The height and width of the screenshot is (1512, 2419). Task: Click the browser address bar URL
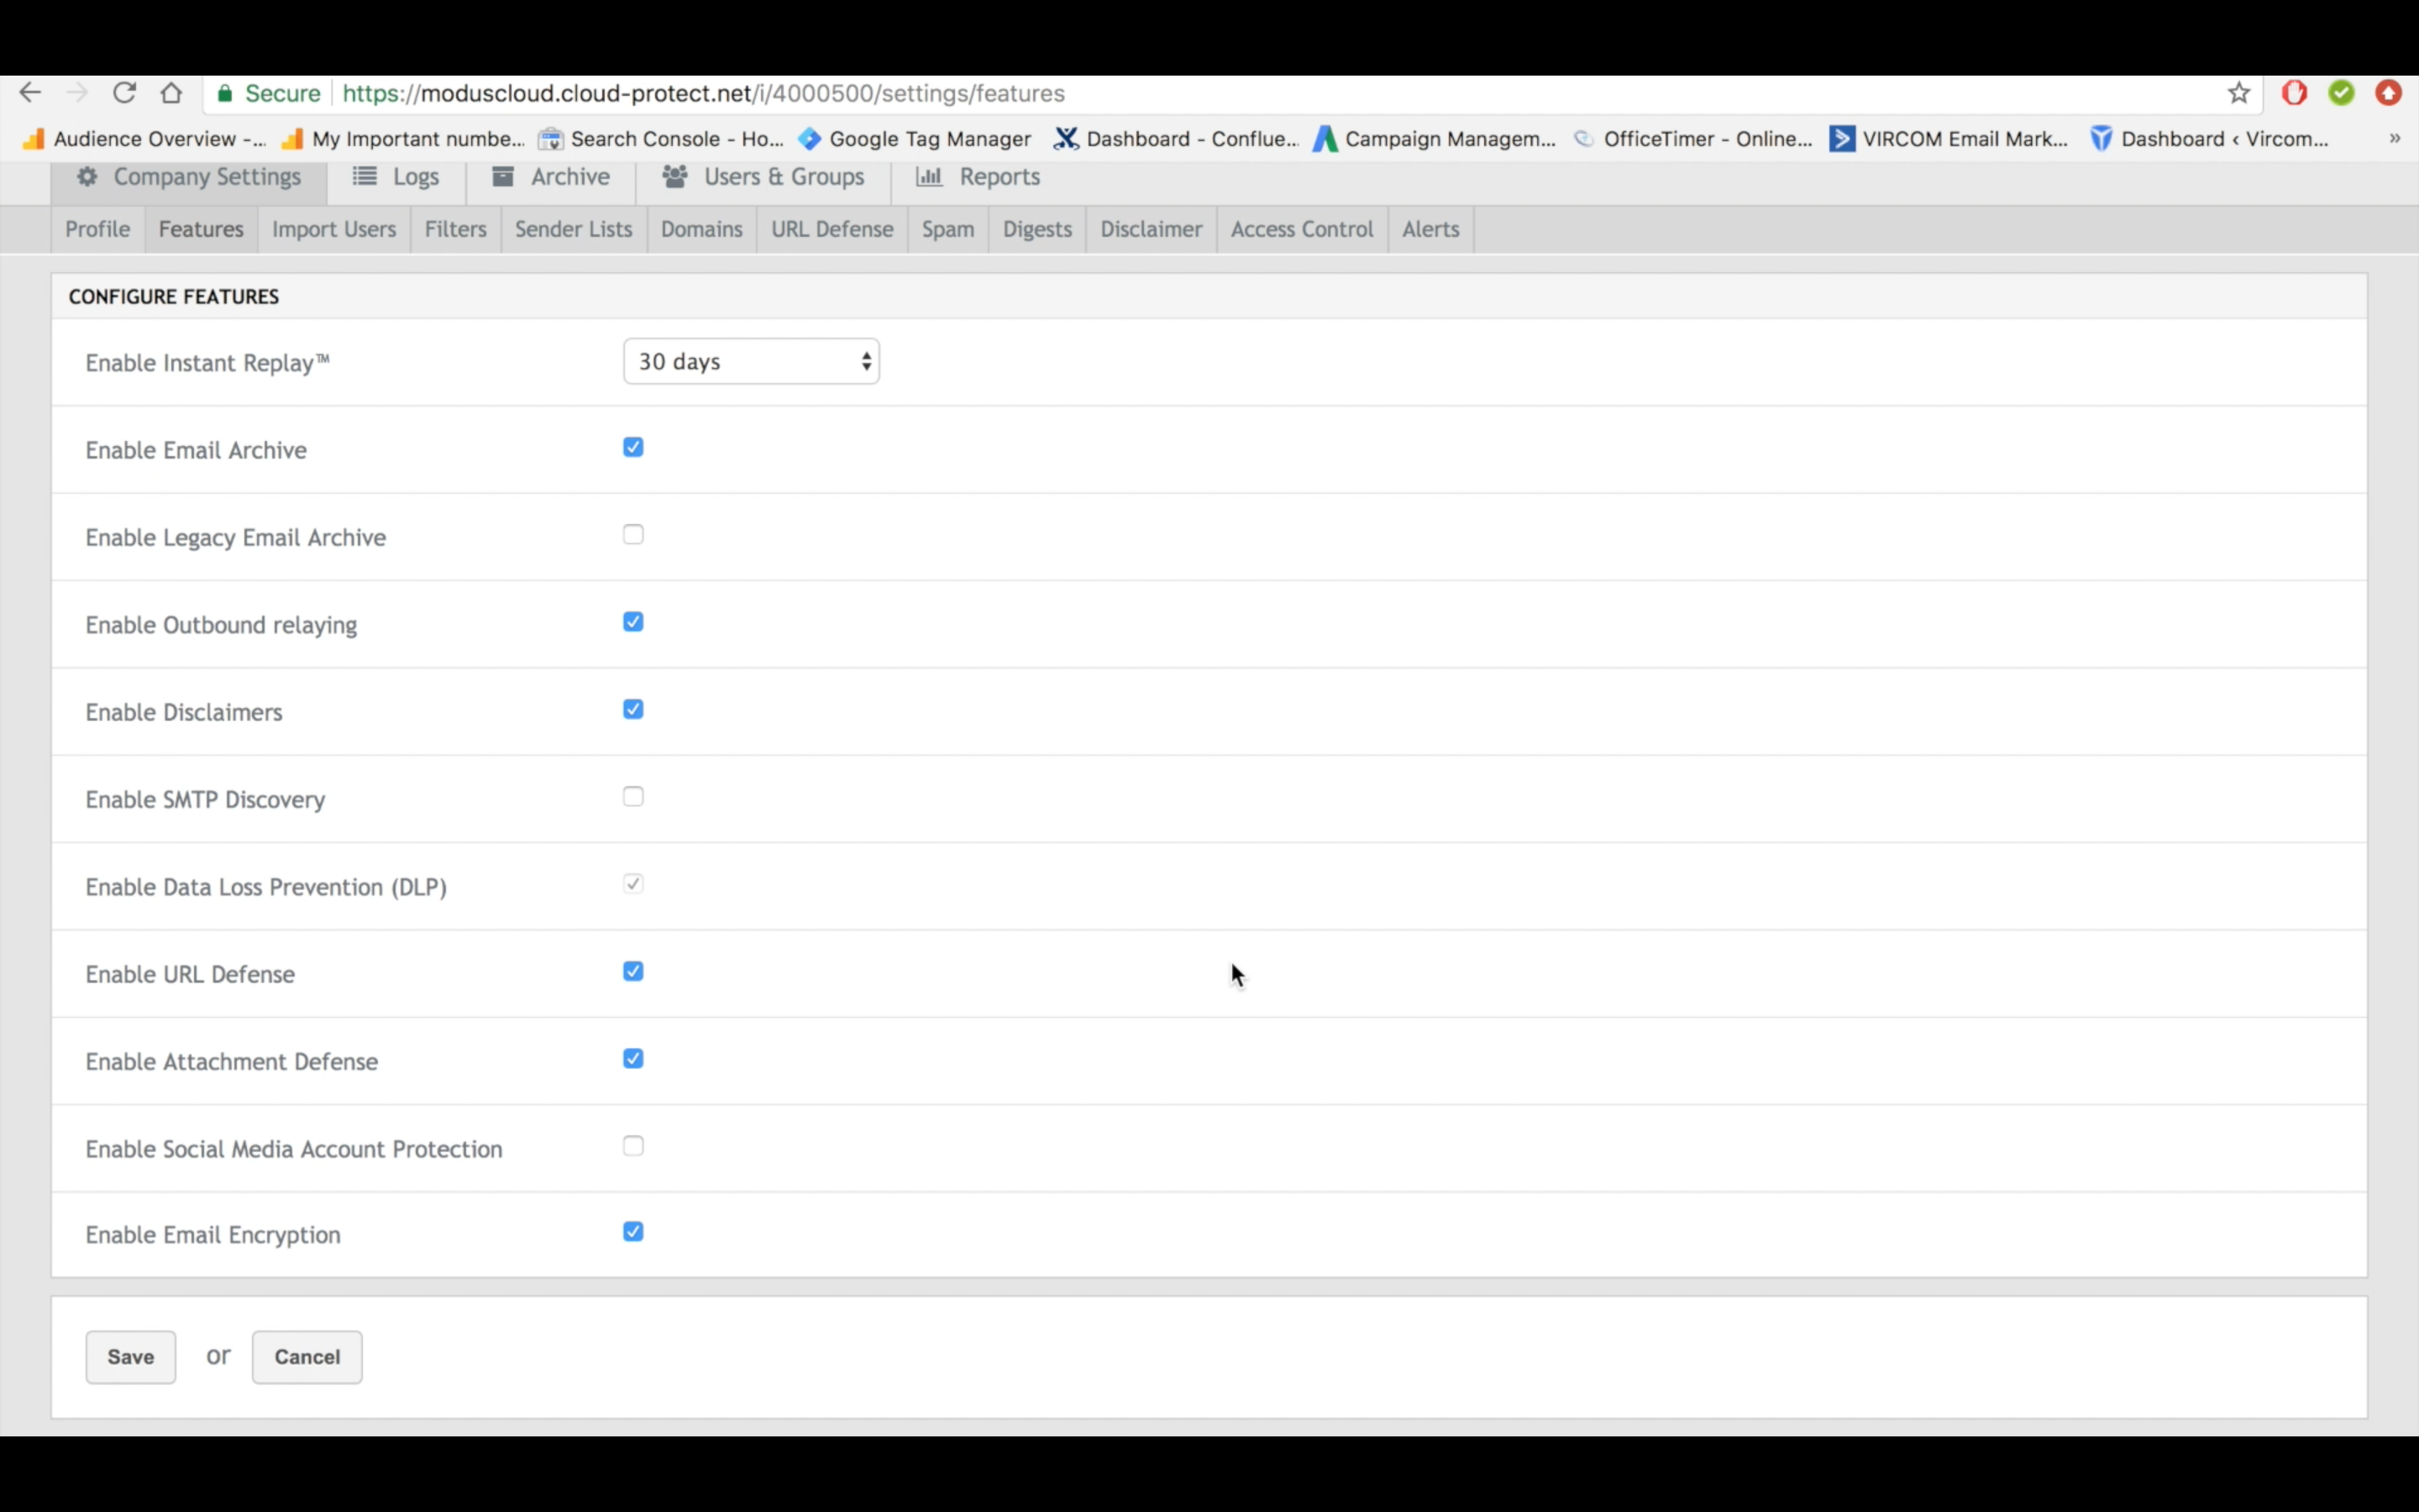point(703,93)
